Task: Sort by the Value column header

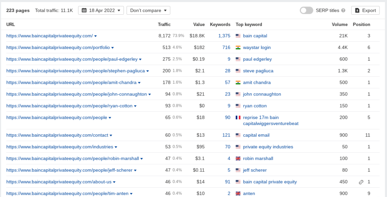Action: tap(199, 25)
